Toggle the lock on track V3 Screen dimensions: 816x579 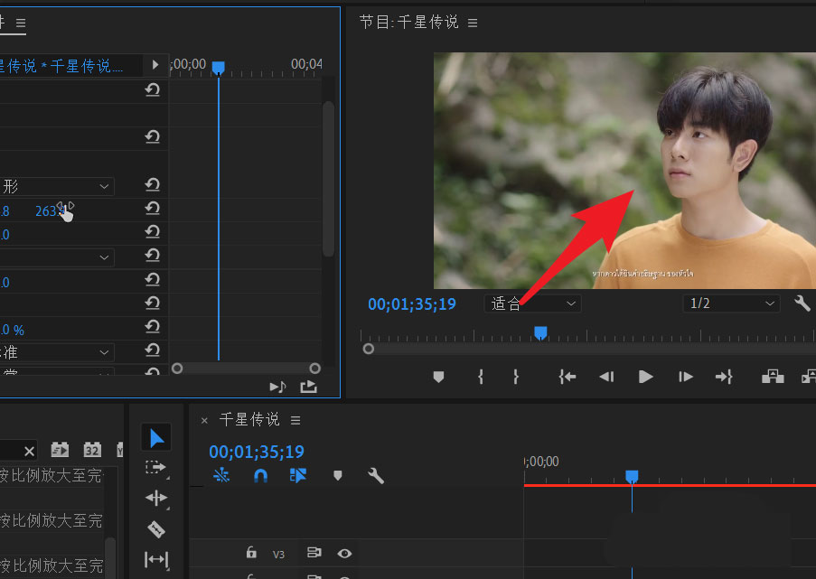(x=250, y=553)
